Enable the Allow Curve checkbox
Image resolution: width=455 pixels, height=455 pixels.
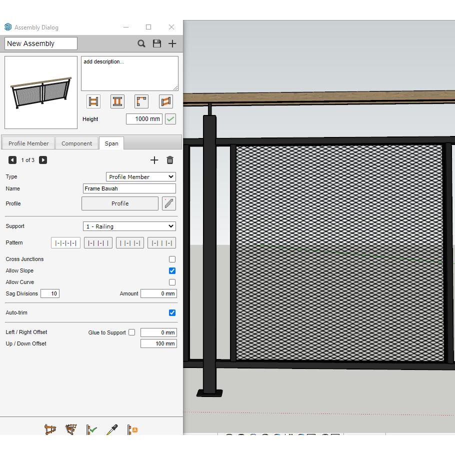172,282
